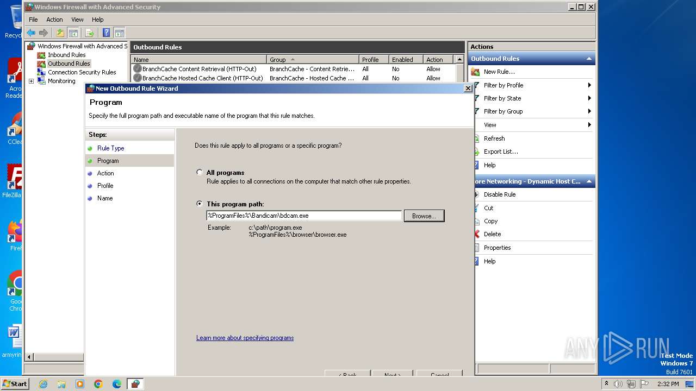This screenshot has width=696, height=391.
Task: Click the Action Center flag tray icon
Action: click(643, 384)
